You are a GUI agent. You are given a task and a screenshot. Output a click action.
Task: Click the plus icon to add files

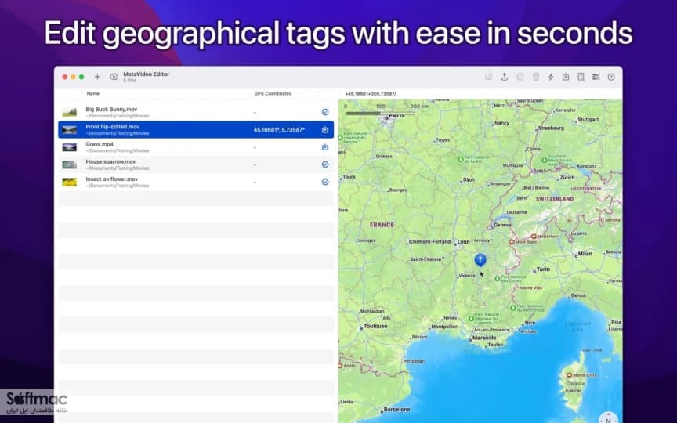pyautogui.click(x=98, y=77)
